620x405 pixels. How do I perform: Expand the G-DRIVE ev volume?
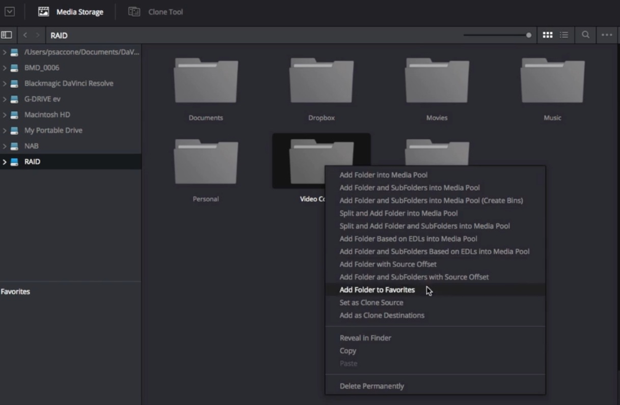tap(5, 99)
